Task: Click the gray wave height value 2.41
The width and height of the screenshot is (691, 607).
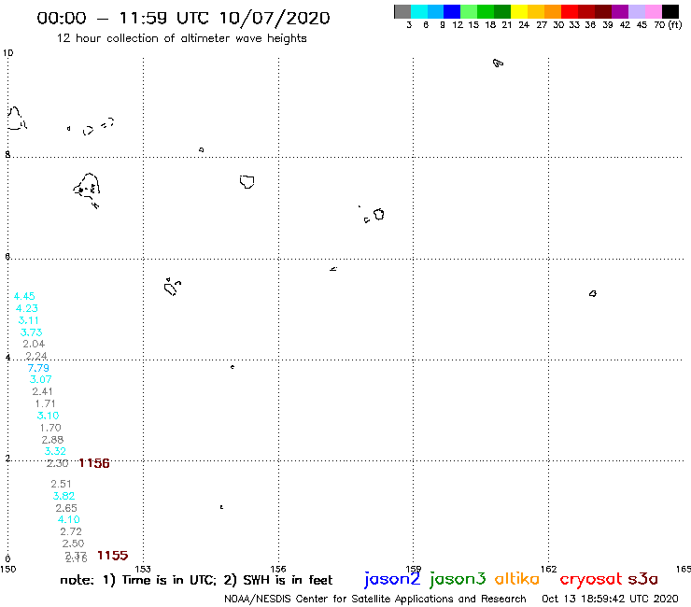Action: [x=42, y=391]
